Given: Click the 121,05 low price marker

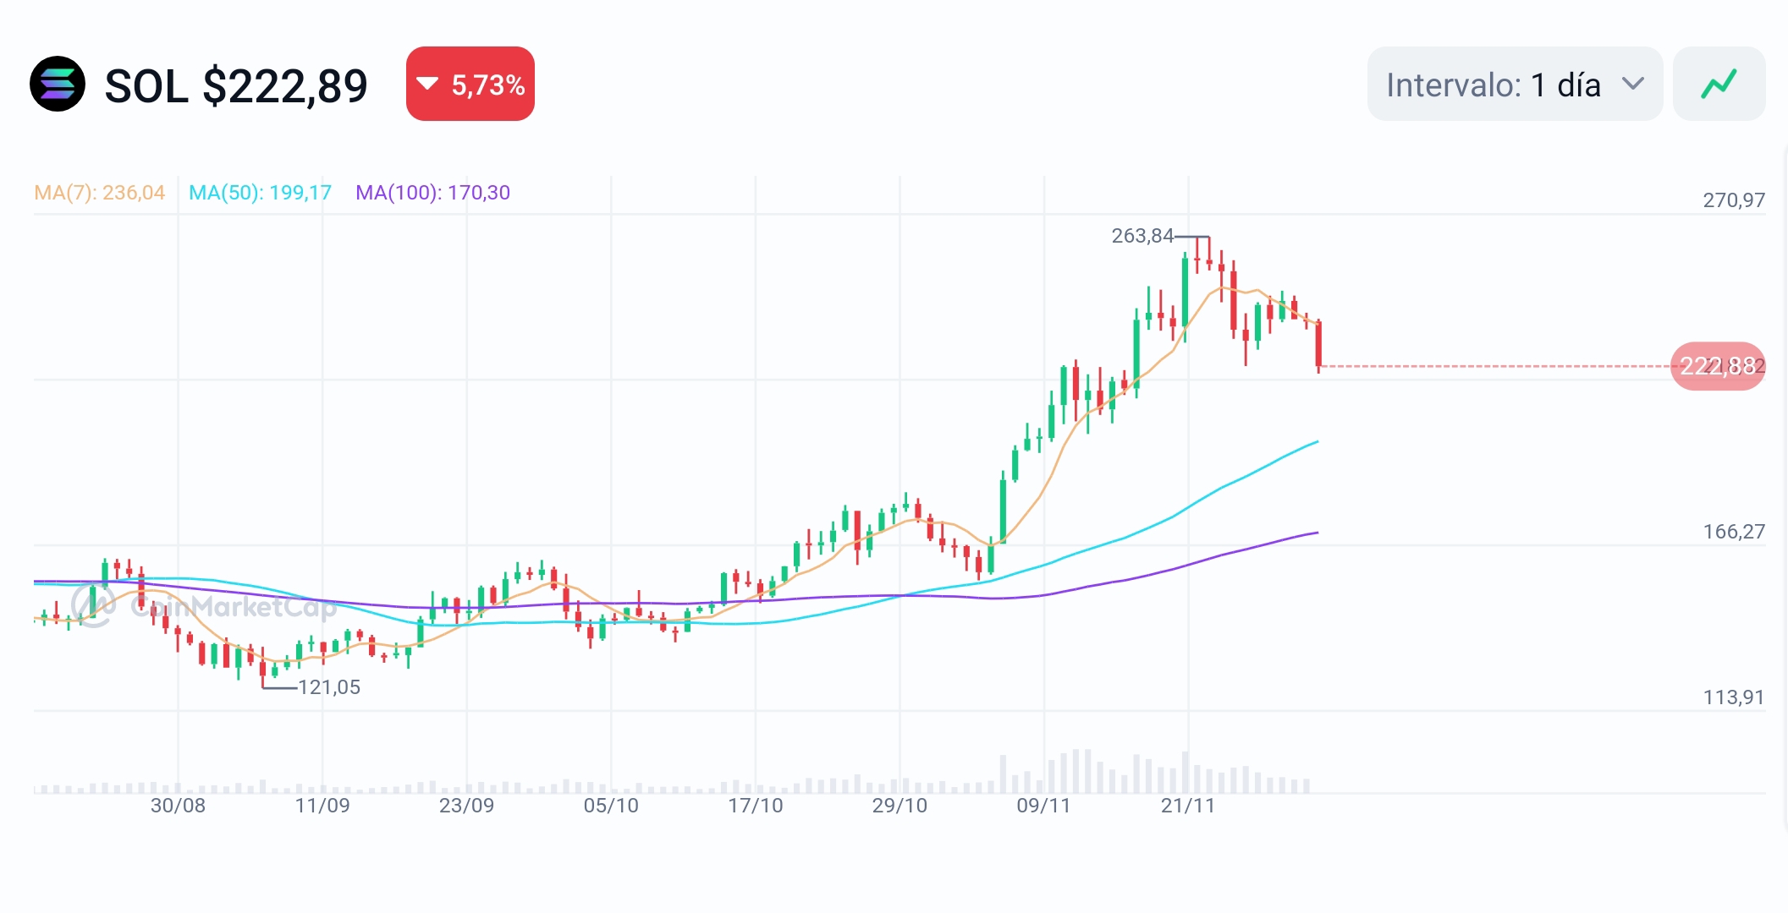Looking at the screenshot, I should [x=329, y=687].
